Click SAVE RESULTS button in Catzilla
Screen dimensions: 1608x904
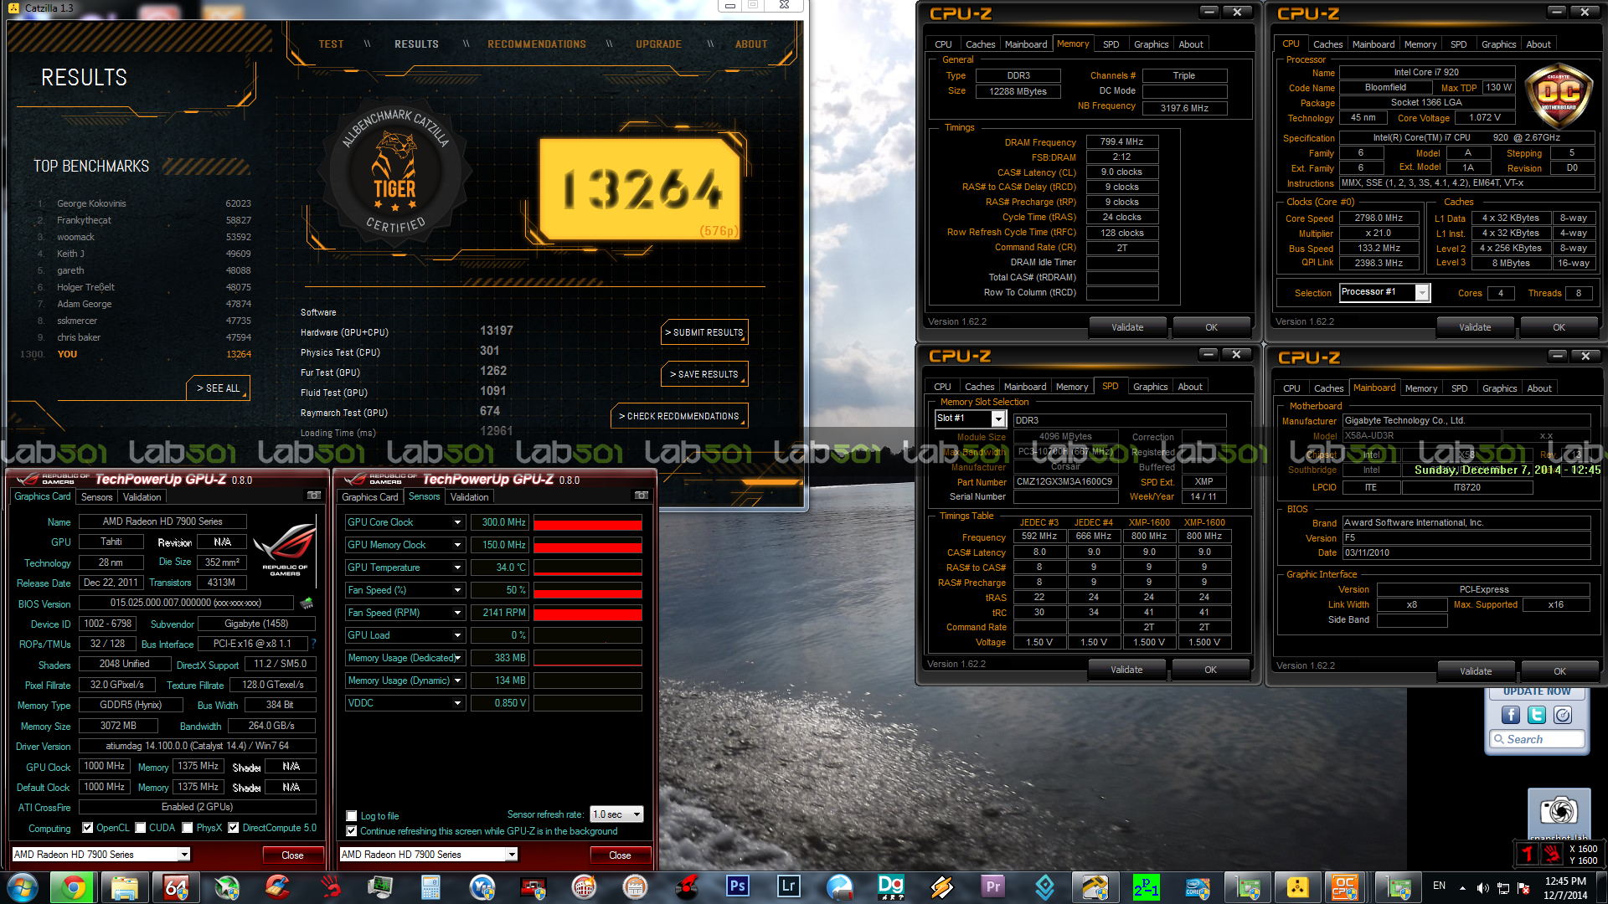[704, 374]
